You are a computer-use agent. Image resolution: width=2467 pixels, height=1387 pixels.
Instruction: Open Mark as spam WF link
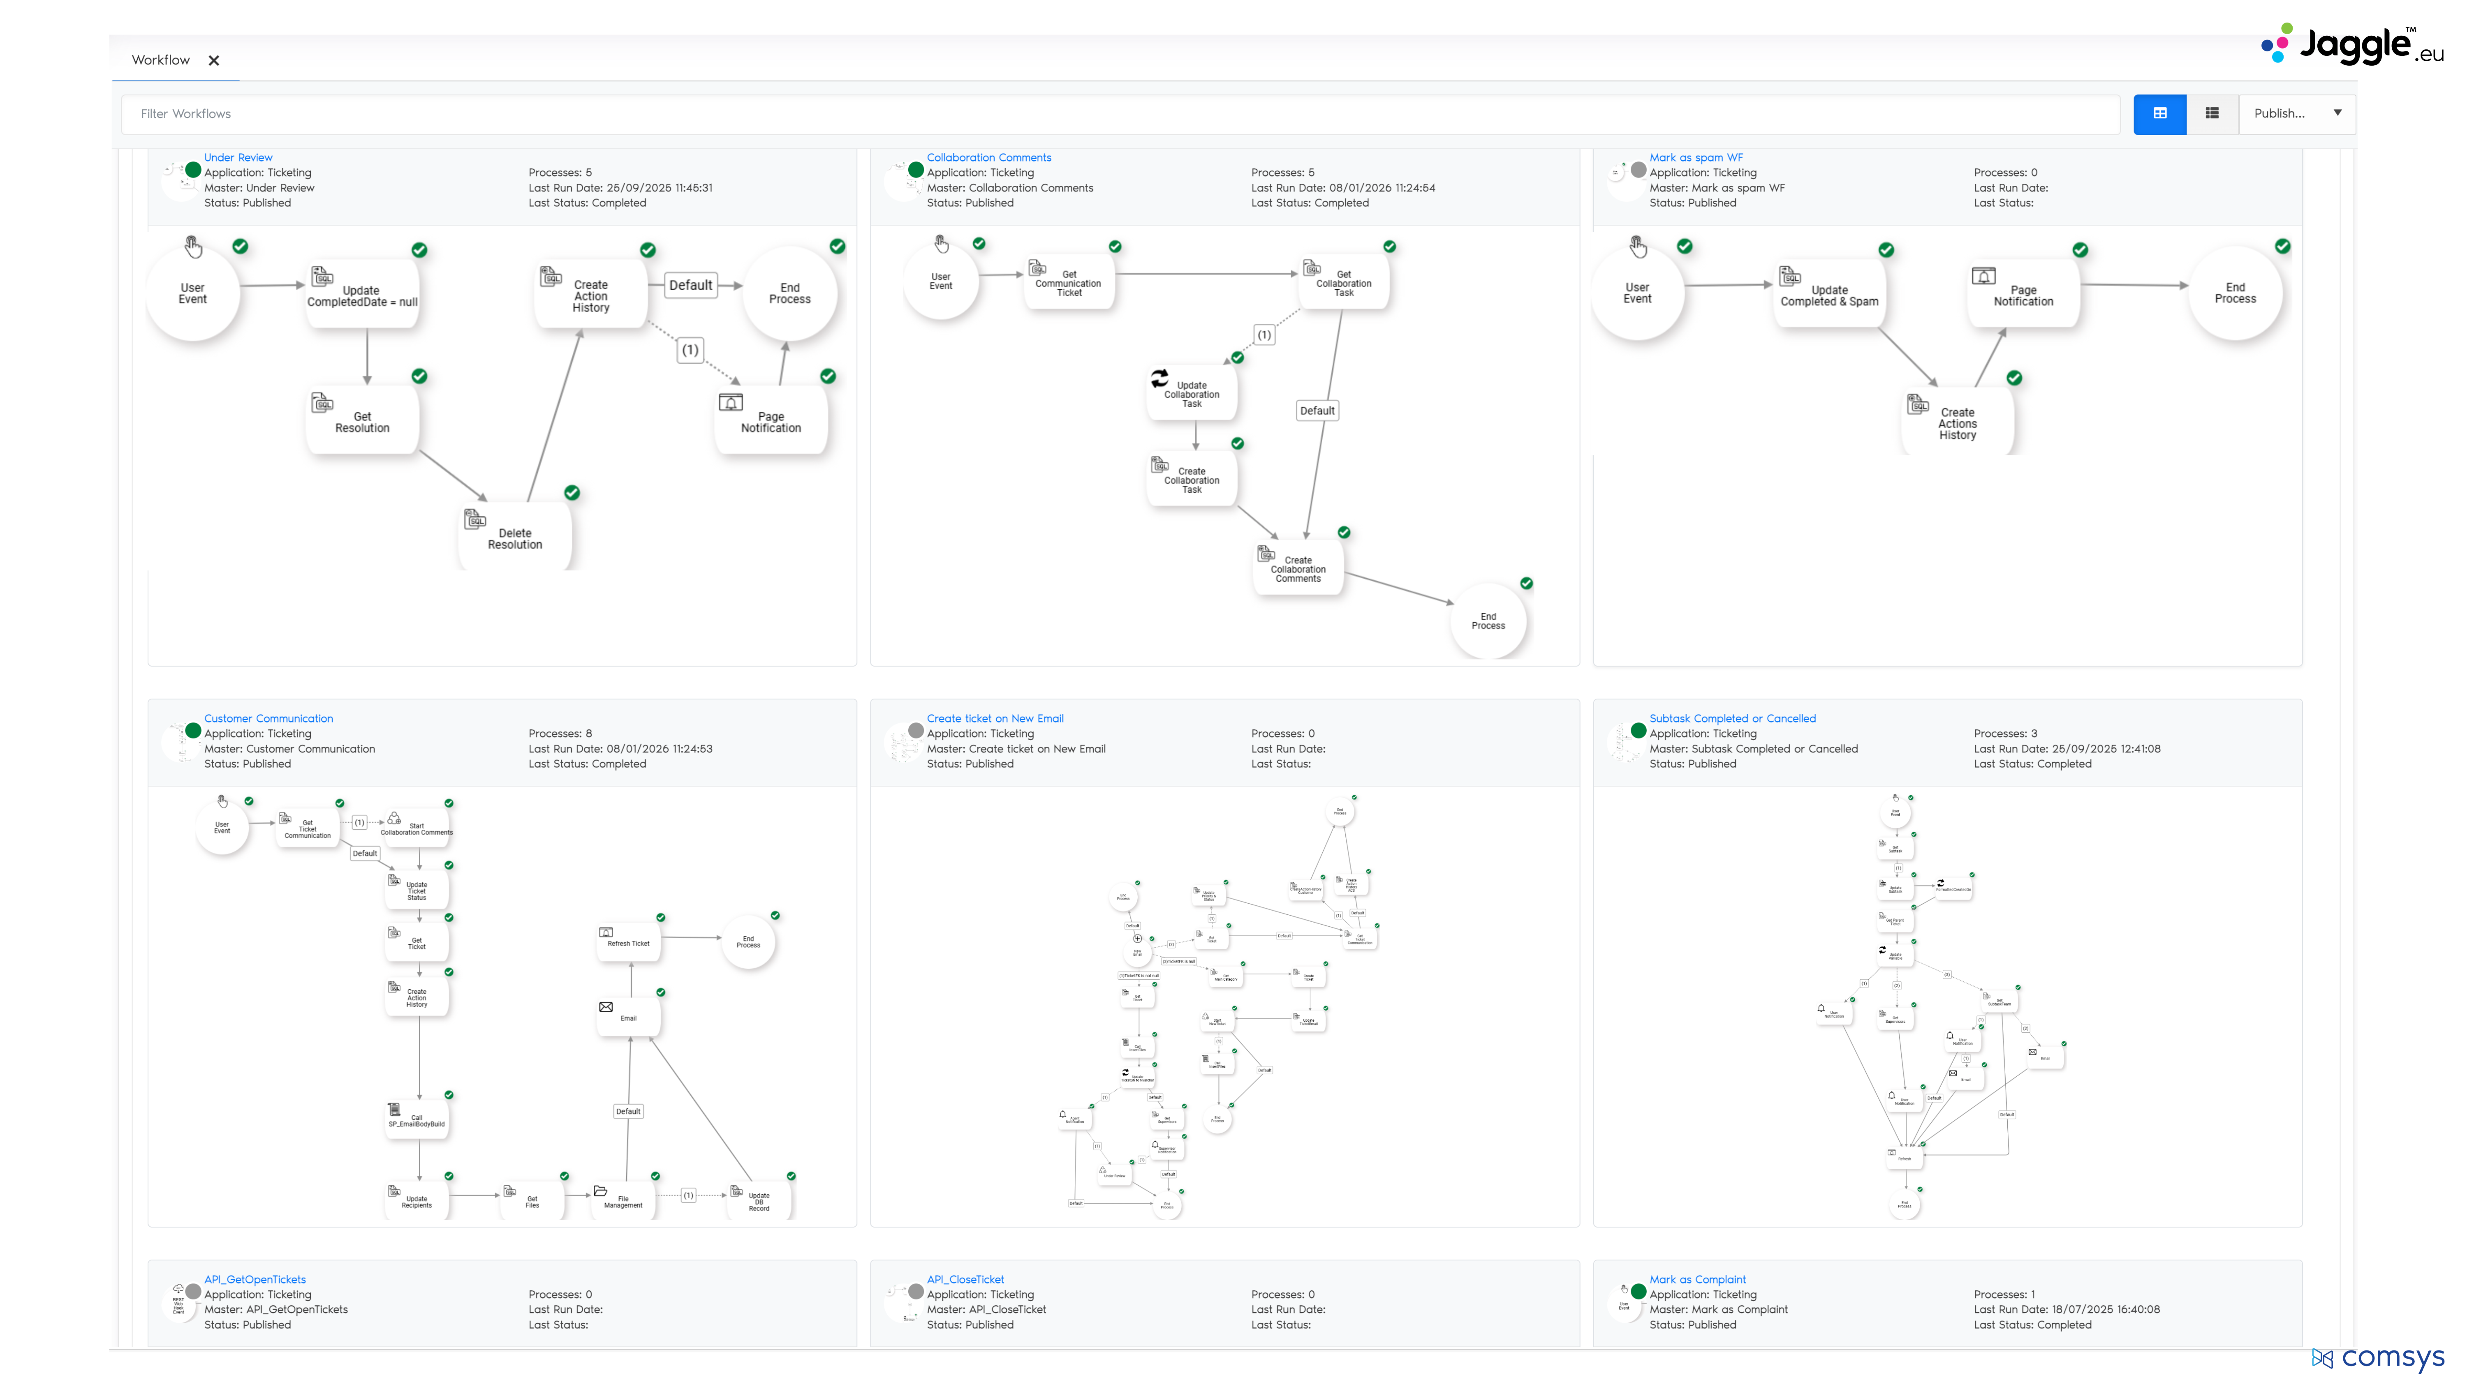pos(1695,157)
